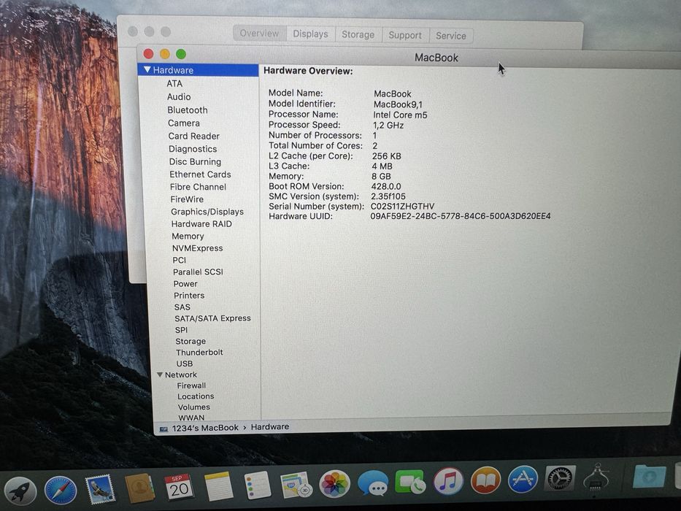This screenshot has width=681, height=511.
Task: Select Locations under Network
Action: point(196,396)
